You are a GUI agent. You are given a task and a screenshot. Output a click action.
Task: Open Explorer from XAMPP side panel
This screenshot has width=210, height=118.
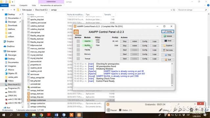(x=168, y=46)
